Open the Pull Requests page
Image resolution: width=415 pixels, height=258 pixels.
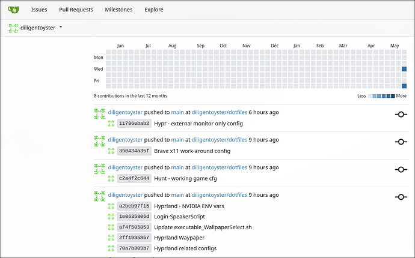pyautogui.click(x=76, y=10)
